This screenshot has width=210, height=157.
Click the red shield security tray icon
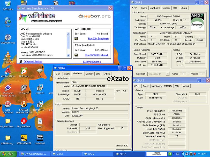pos(194,154)
